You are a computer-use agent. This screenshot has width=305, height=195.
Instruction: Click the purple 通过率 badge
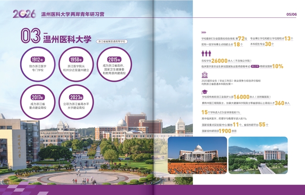pyautogui.click(x=255, y=67)
